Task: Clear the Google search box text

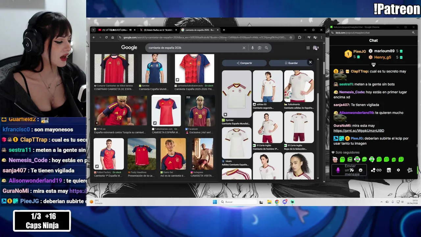Action: [244, 48]
